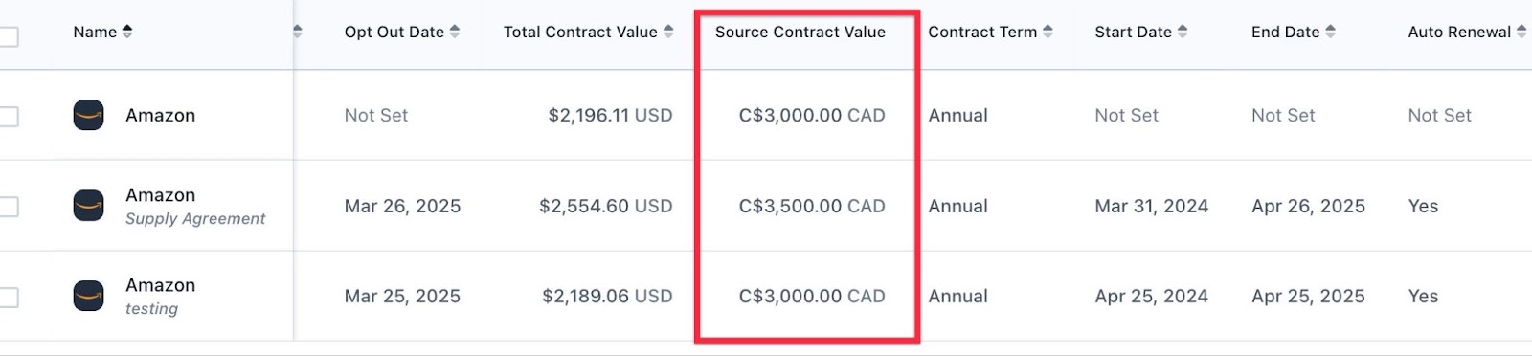The image size is (1532, 356).
Task: Sort by Auto Renewal arrows
Action: point(1521,32)
